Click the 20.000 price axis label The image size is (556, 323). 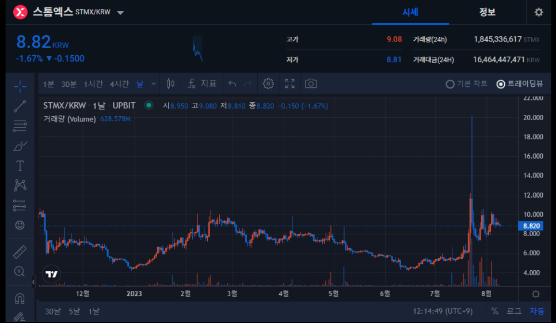coord(534,117)
